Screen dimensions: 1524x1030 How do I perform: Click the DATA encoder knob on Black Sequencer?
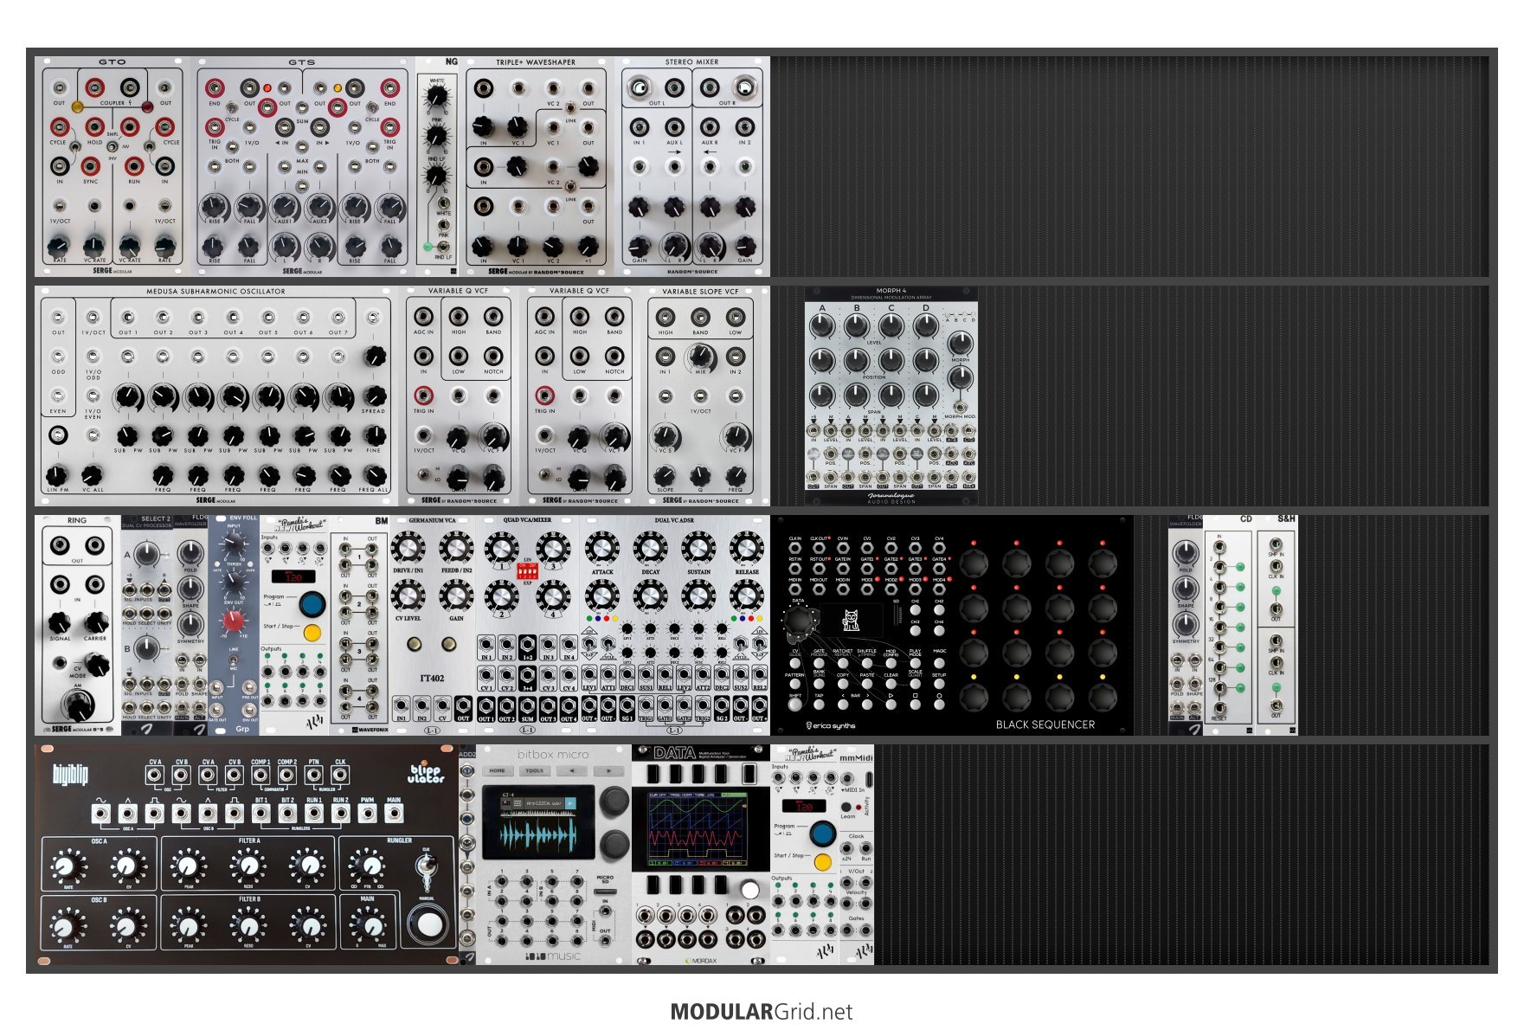tap(800, 621)
